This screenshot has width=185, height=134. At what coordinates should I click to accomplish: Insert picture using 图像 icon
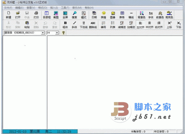tap(113, 15)
